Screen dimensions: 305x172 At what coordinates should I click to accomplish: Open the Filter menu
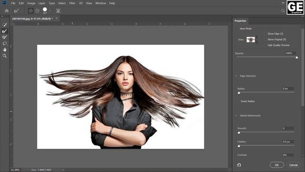72,3
